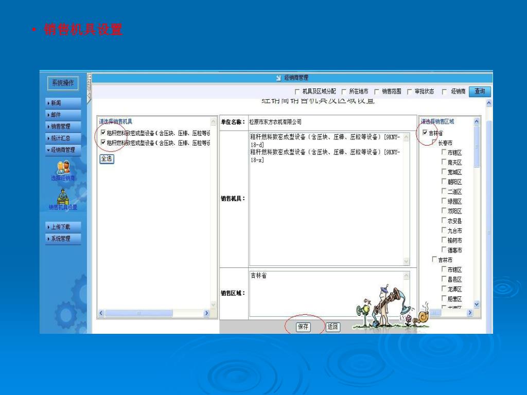The width and height of the screenshot is (527, 395).
Task: Expand the 销售管理 menu
Action: pyautogui.click(x=63, y=127)
